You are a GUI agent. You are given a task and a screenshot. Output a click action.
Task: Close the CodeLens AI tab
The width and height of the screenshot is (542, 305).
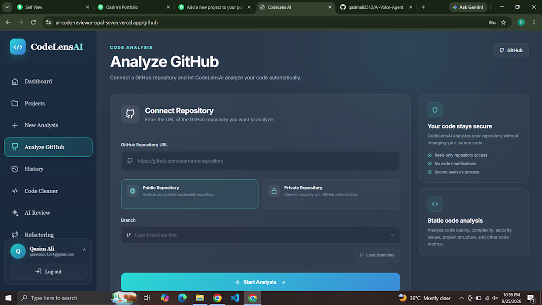(x=330, y=7)
